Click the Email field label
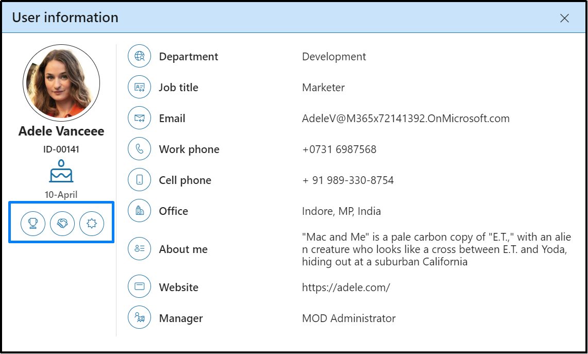588x354 pixels. point(172,119)
